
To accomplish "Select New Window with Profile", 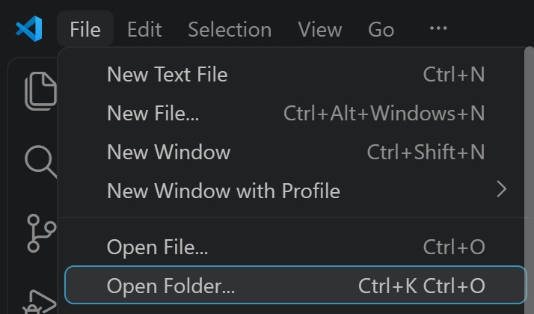I will point(292,191).
